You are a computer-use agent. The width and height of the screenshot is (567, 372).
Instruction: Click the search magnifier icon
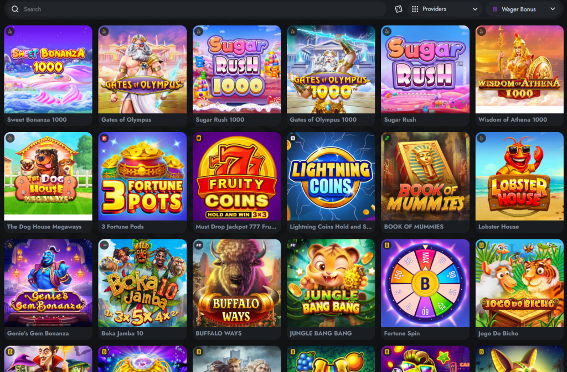pyautogui.click(x=15, y=9)
